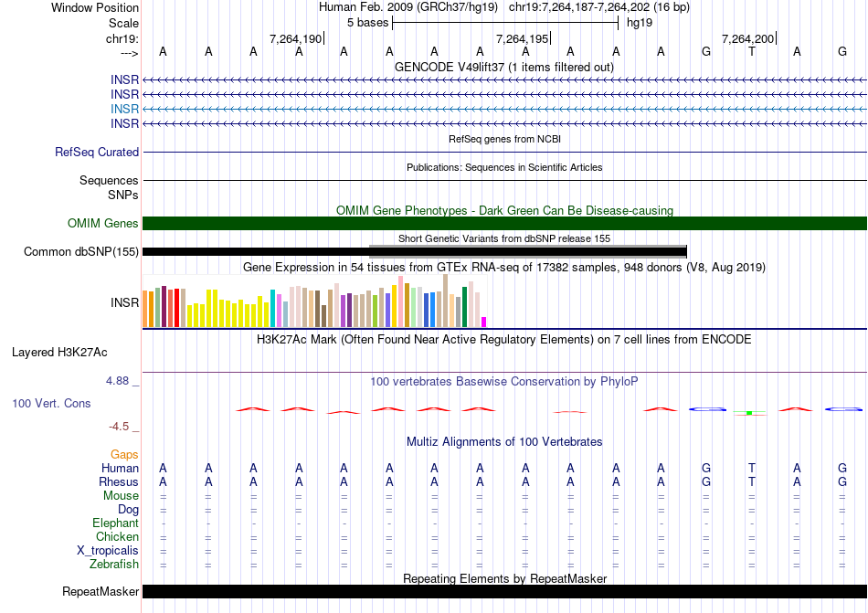Click the Layered H3K27Ac track label
Image resolution: width=868 pixels, height=613 pixels.
59,352
